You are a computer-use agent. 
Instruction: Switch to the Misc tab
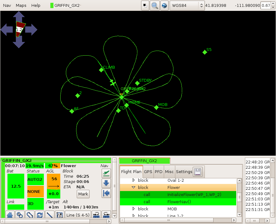[169, 171]
